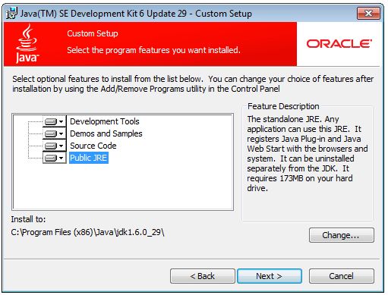The image size is (388, 295).
Task: Click the Oracle logo
Action: click(x=339, y=44)
